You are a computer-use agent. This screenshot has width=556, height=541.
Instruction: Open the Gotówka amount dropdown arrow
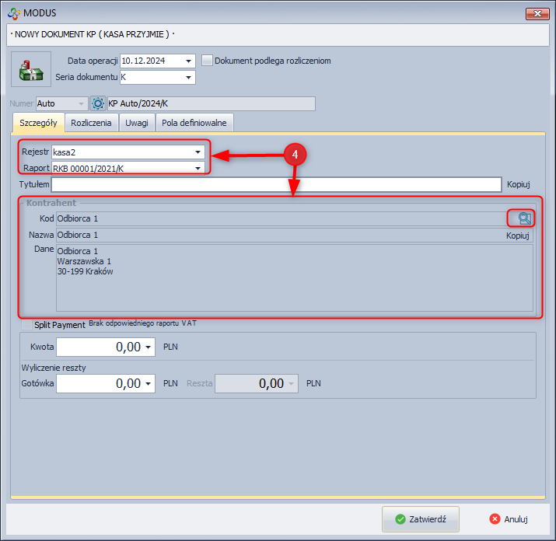(149, 383)
